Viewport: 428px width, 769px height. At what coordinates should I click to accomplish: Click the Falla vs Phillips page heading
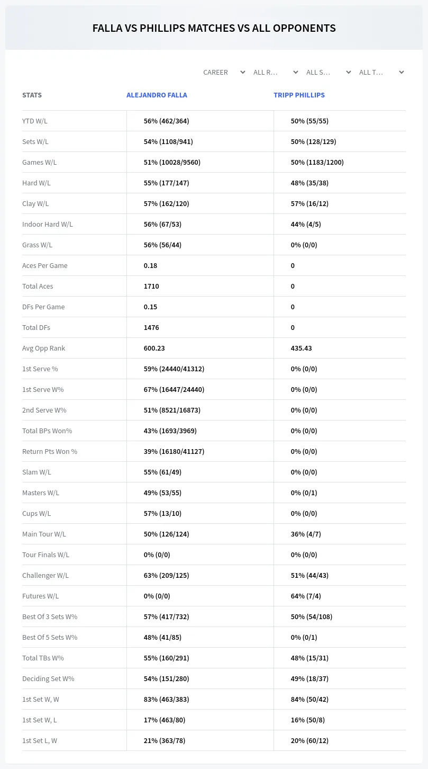214,28
